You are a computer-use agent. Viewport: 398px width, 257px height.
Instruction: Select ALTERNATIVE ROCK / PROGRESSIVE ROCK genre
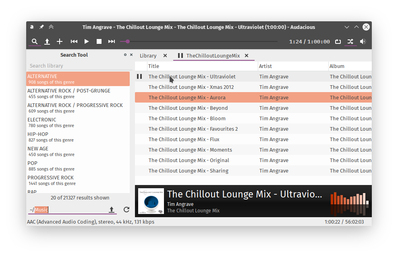78,108
